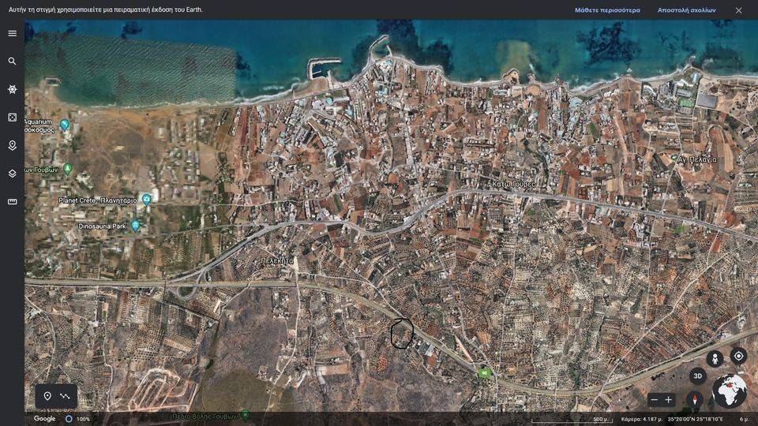Reset heading using the compass
758x426 pixels.
click(695, 399)
